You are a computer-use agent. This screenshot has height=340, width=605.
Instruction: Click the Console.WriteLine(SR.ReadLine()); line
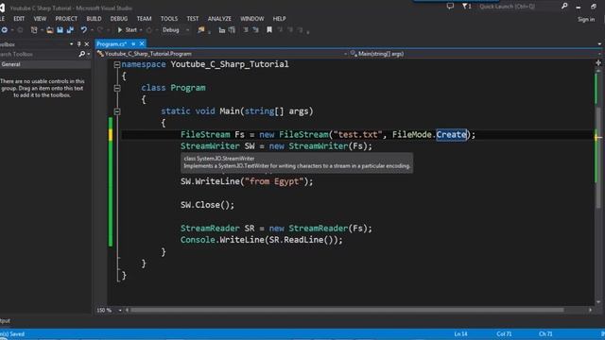point(261,240)
